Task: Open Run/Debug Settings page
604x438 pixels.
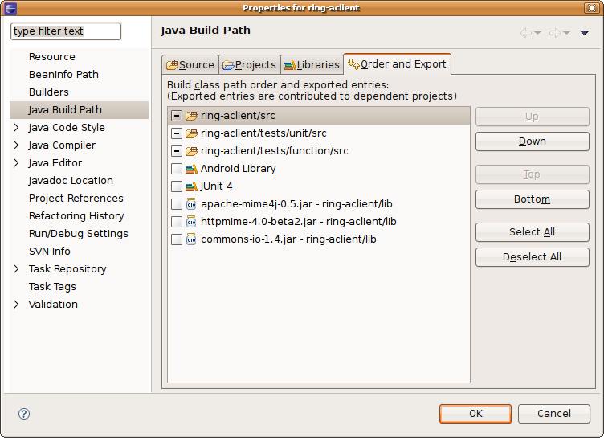Action: click(78, 234)
